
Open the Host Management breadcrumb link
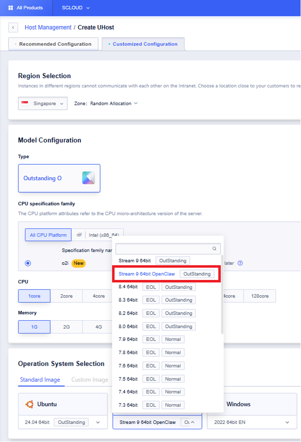coord(48,28)
